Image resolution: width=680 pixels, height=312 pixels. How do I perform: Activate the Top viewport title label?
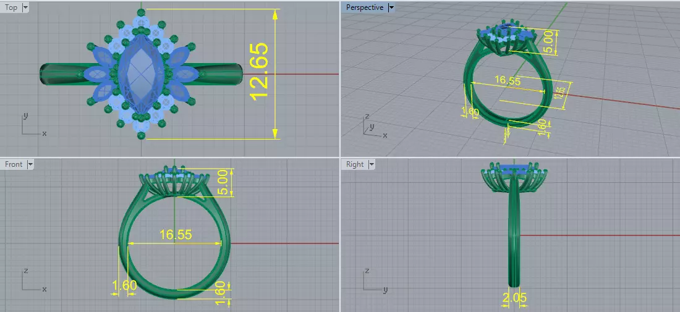point(11,7)
